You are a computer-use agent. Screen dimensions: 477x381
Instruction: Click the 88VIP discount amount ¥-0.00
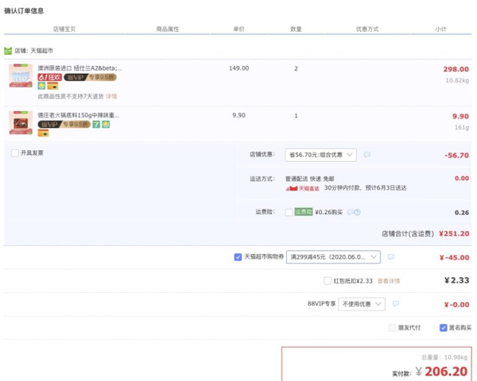[x=456, y=305]
